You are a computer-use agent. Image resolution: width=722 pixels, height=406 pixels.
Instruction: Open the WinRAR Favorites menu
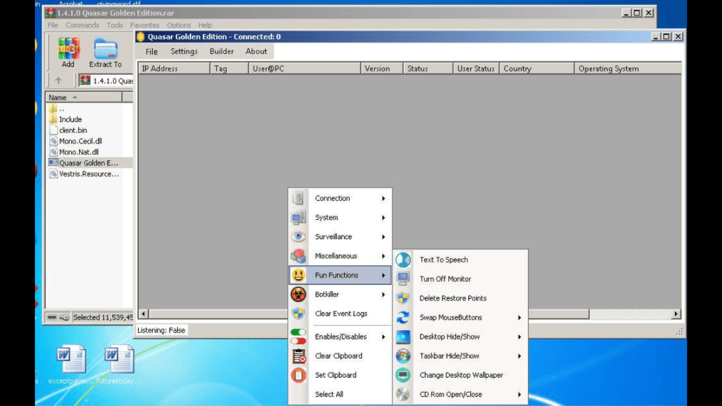pyautogui.click(x=145, y=25)
